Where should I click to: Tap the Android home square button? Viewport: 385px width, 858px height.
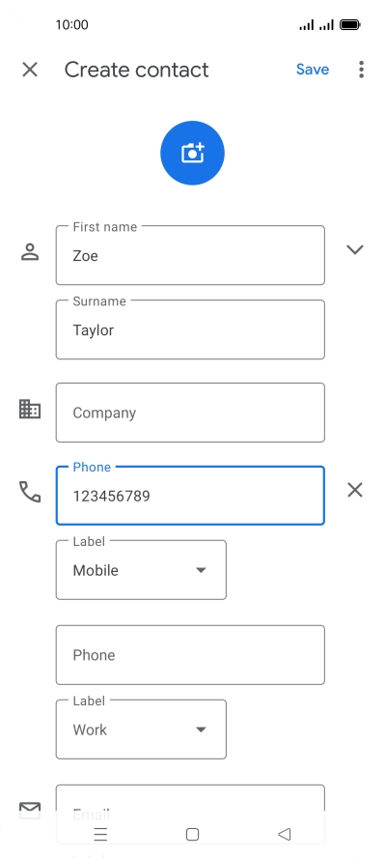[x=192, y=834]
